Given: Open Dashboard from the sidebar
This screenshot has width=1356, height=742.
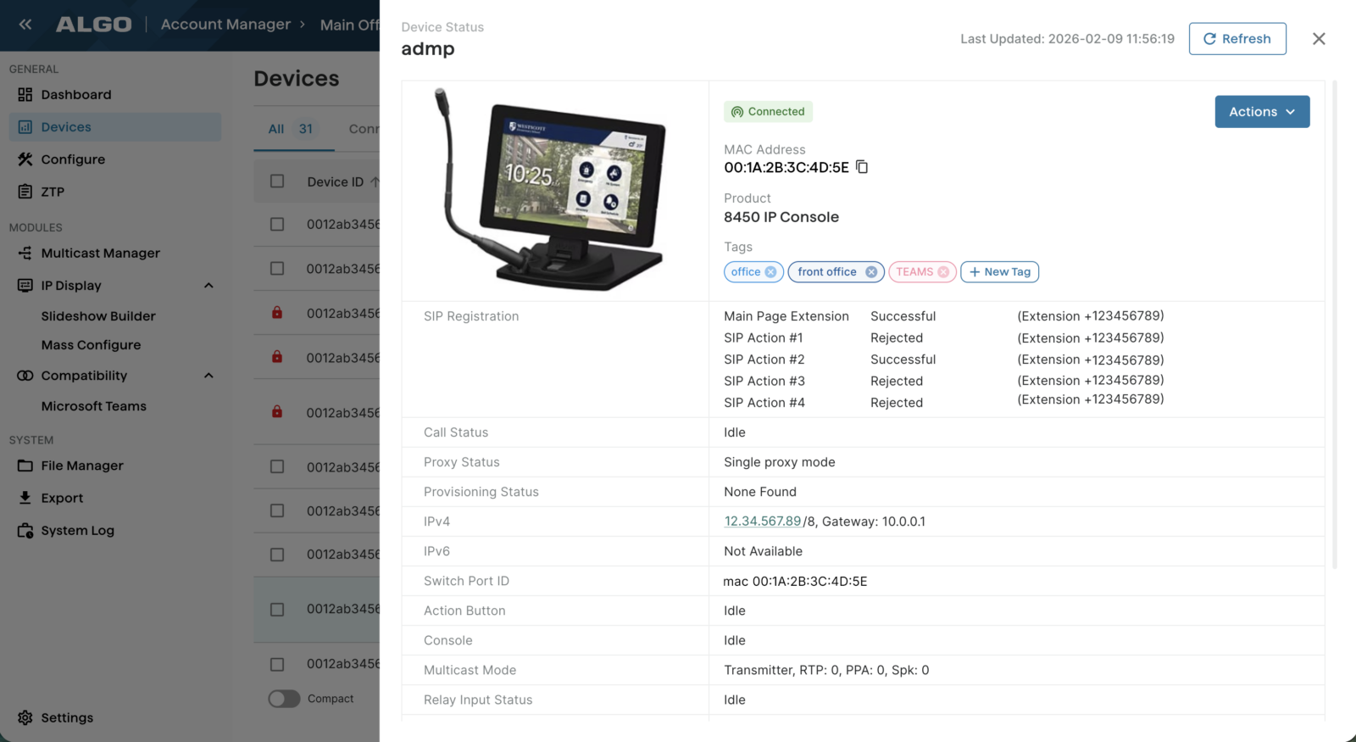Looking at the screenshot, I should click(75, 95).
